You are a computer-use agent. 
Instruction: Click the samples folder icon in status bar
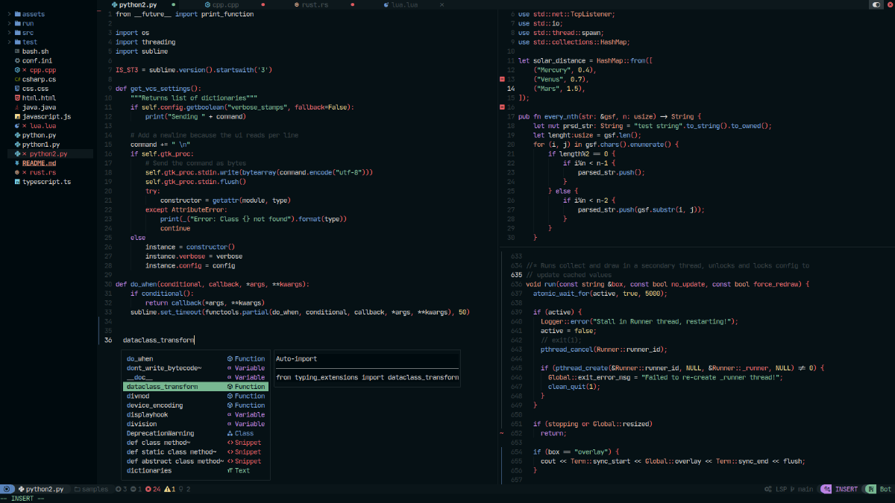[x=77, y=489]
